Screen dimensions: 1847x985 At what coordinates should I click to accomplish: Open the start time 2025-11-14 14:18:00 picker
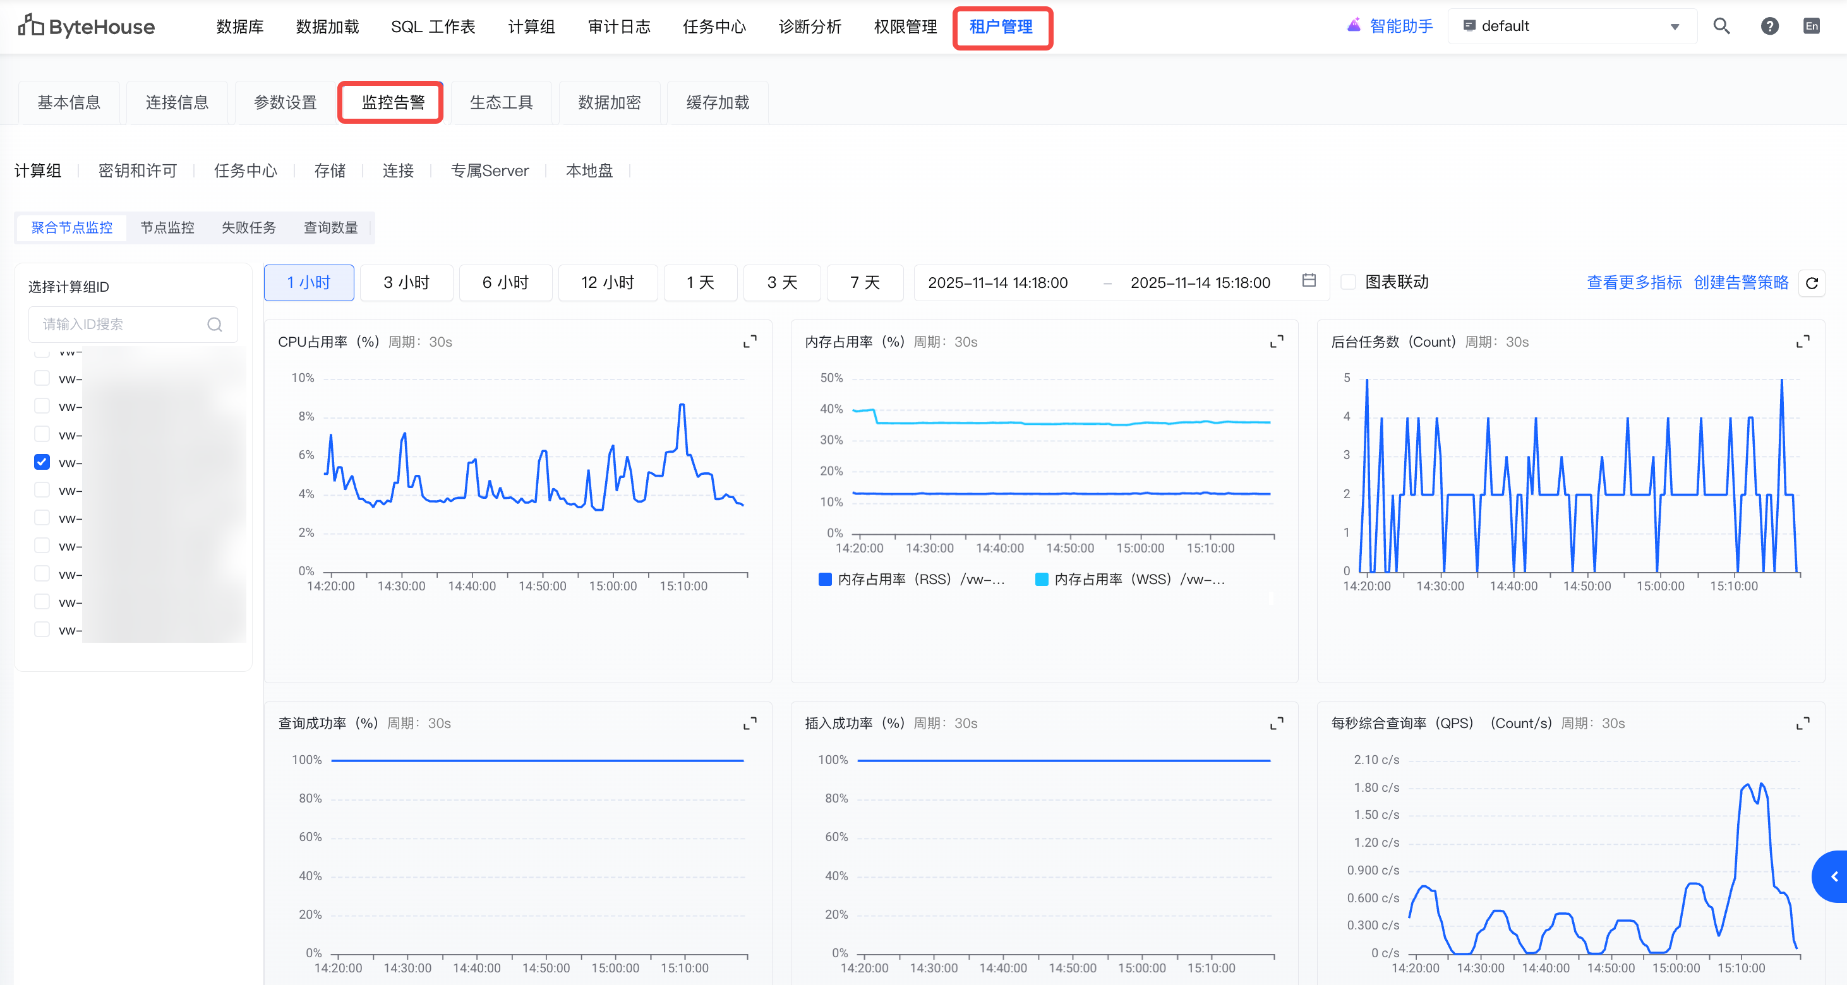point(997,283)
